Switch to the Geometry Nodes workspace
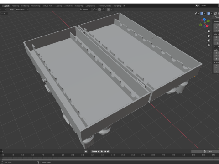 click(105, 6)
